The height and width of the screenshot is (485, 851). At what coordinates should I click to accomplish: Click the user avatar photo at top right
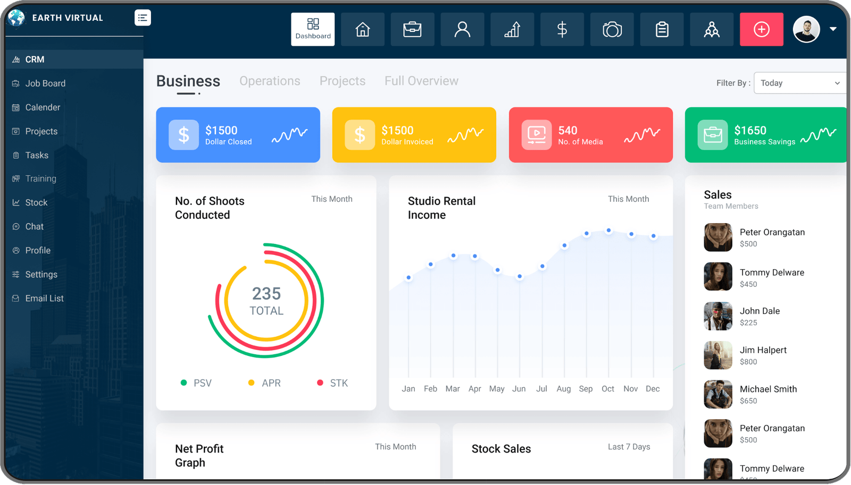(x=806, y=29)
